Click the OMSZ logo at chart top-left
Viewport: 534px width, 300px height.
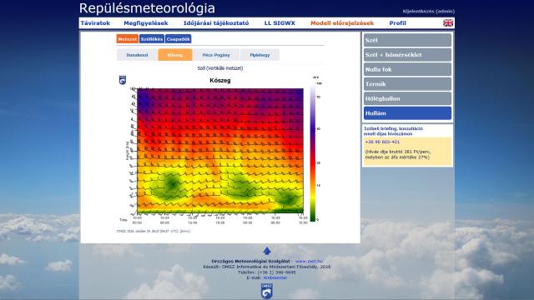coord(123,80)
